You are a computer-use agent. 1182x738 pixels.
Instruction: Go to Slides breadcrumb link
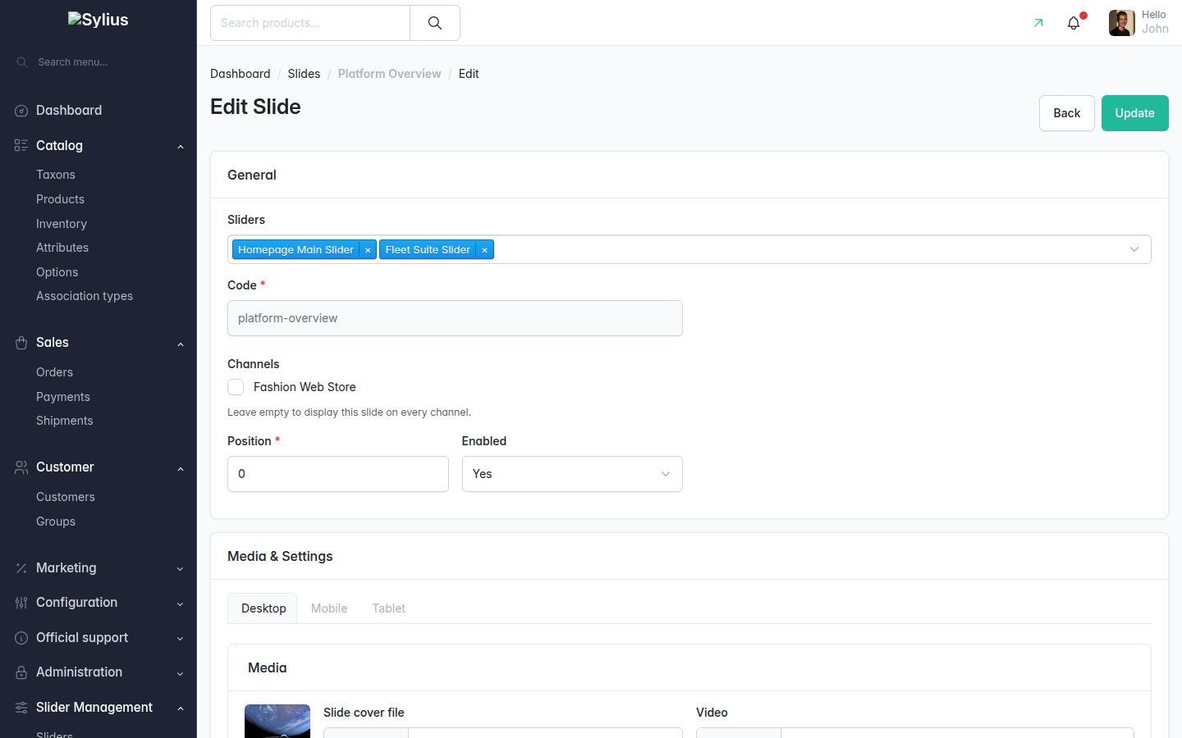(x=304, y=74)
